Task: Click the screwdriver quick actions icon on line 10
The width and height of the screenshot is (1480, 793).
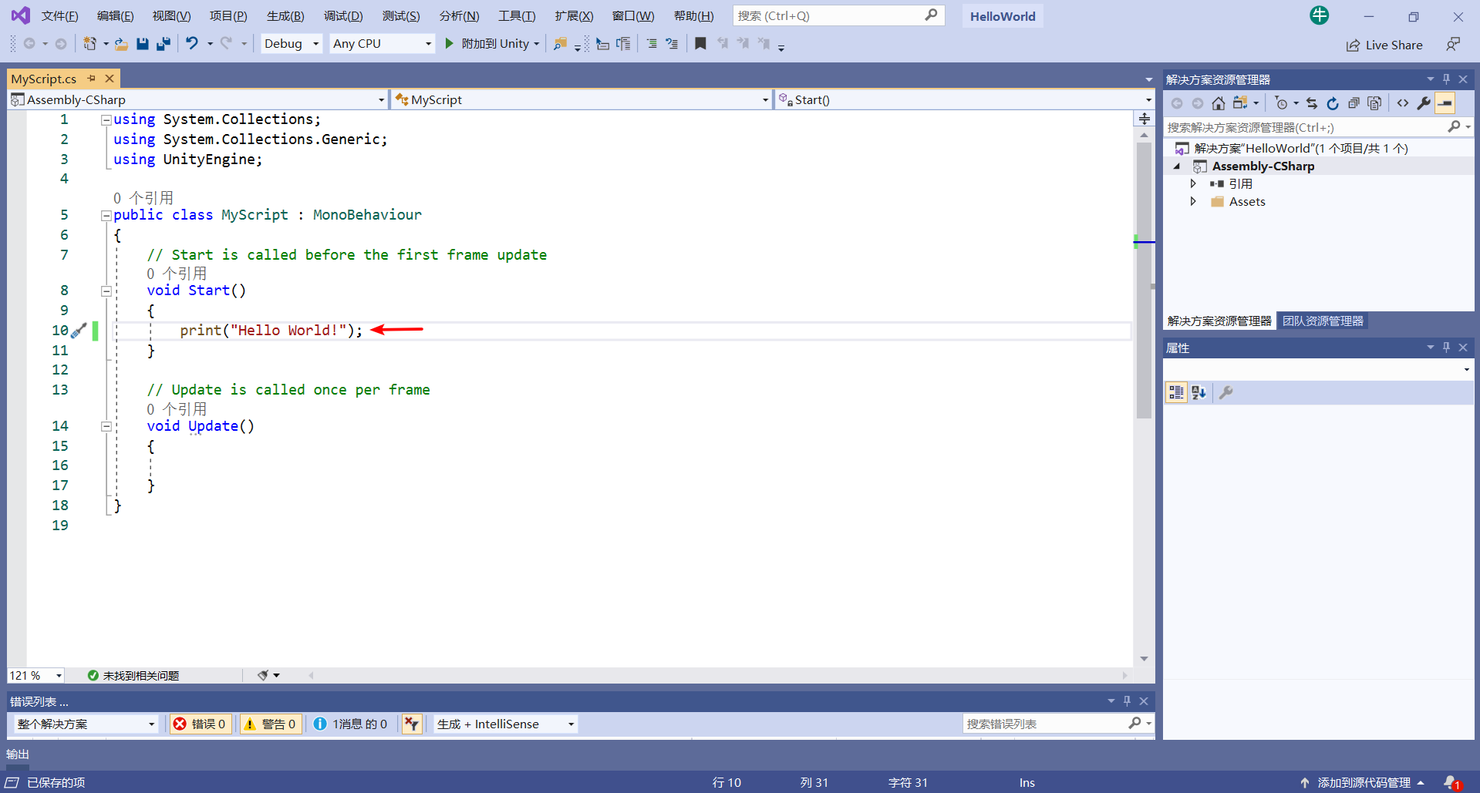Action: point(79,331)
